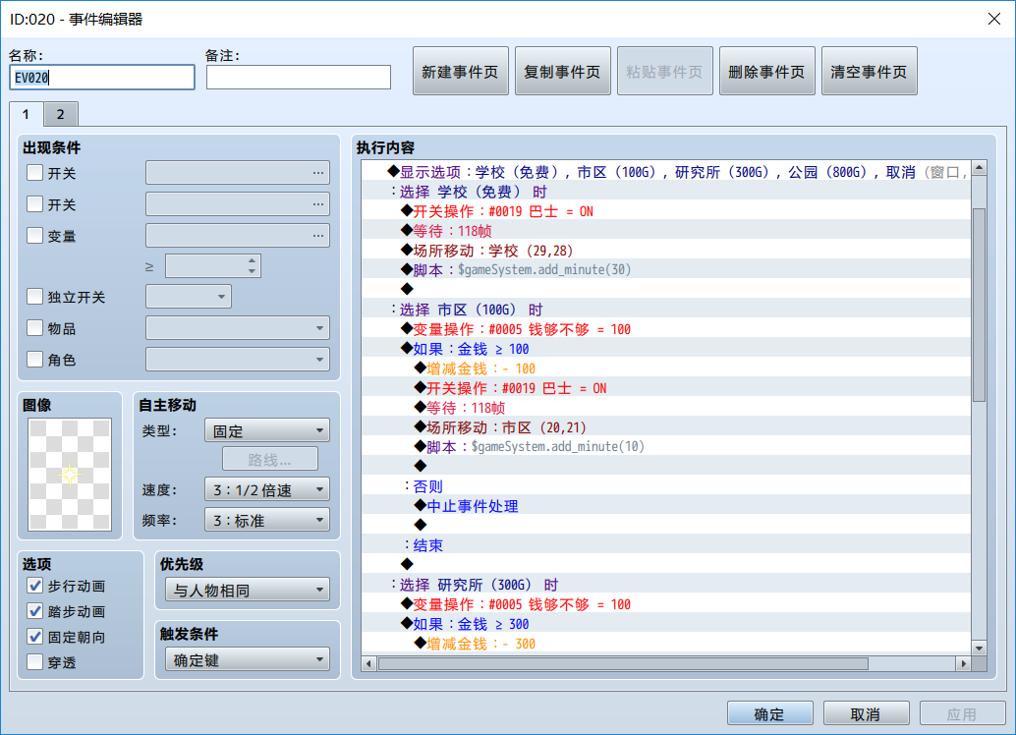Close the 事件编辑器 window
Screen dimensions: 1016x735
(994, 19)
